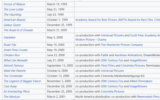This screenshot has width=160, height=100.
Task: Visit The Road to El Dorado link
Action: tap(18, 30)
